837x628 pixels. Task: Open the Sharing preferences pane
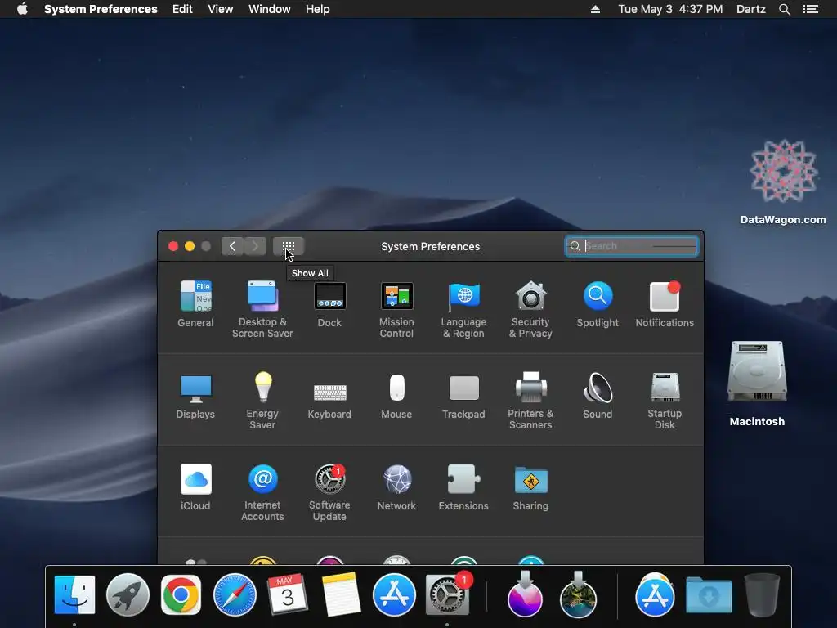[530, 487]
